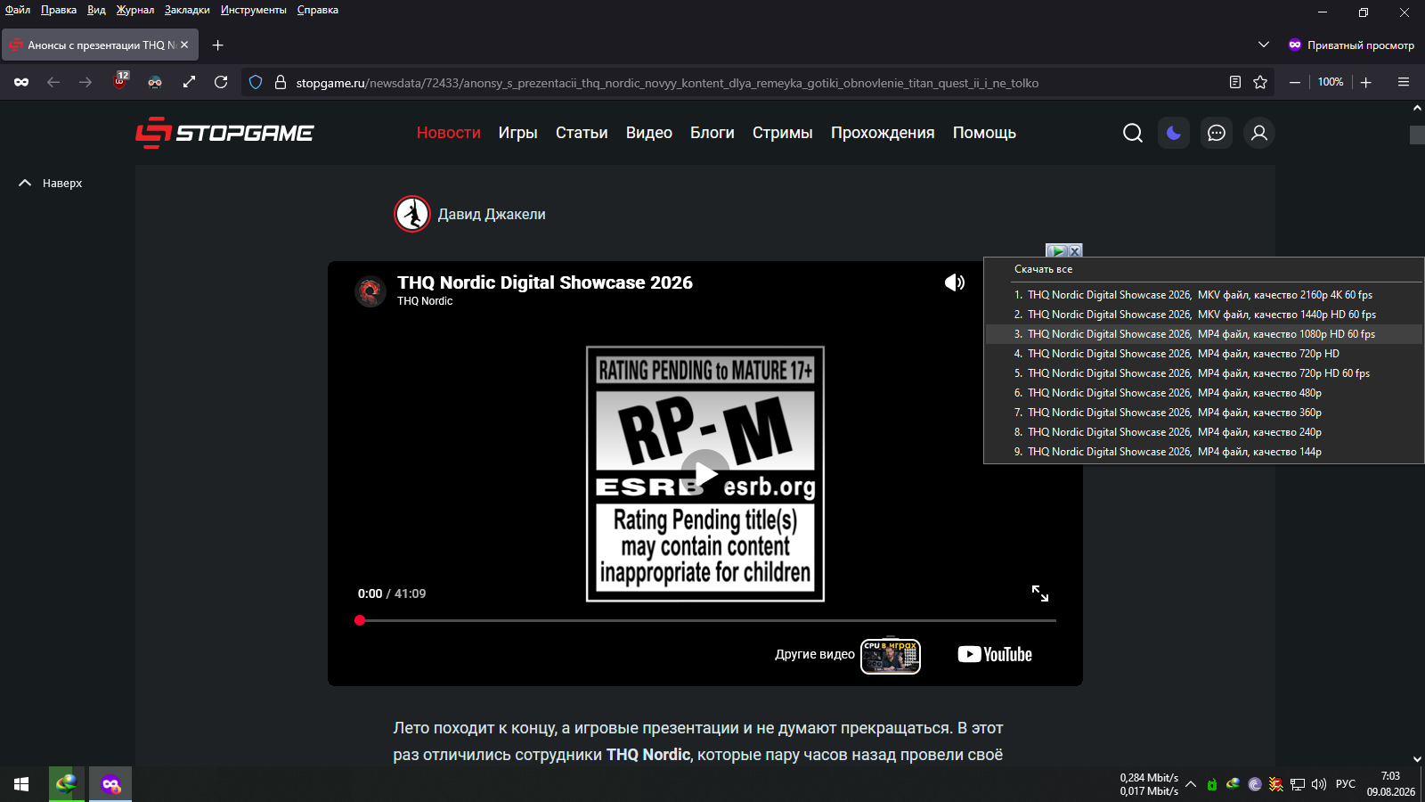
Task: Click the green padlock tray icon
Action: (x=1212, y=784)
